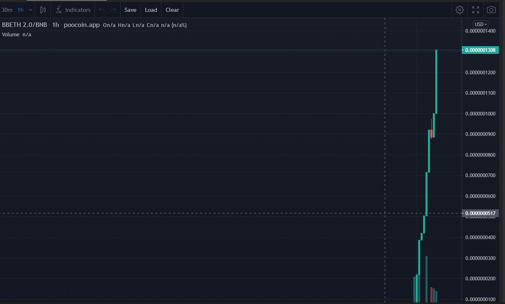Clear the chart drawings

click(x=172, y=10)
